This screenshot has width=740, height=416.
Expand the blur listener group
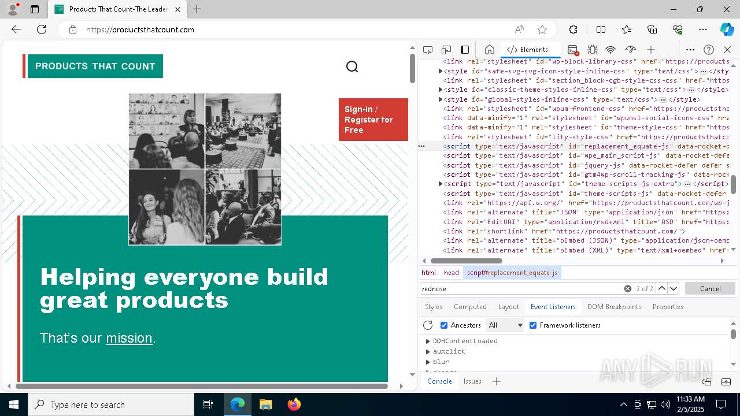click(428, 362)
